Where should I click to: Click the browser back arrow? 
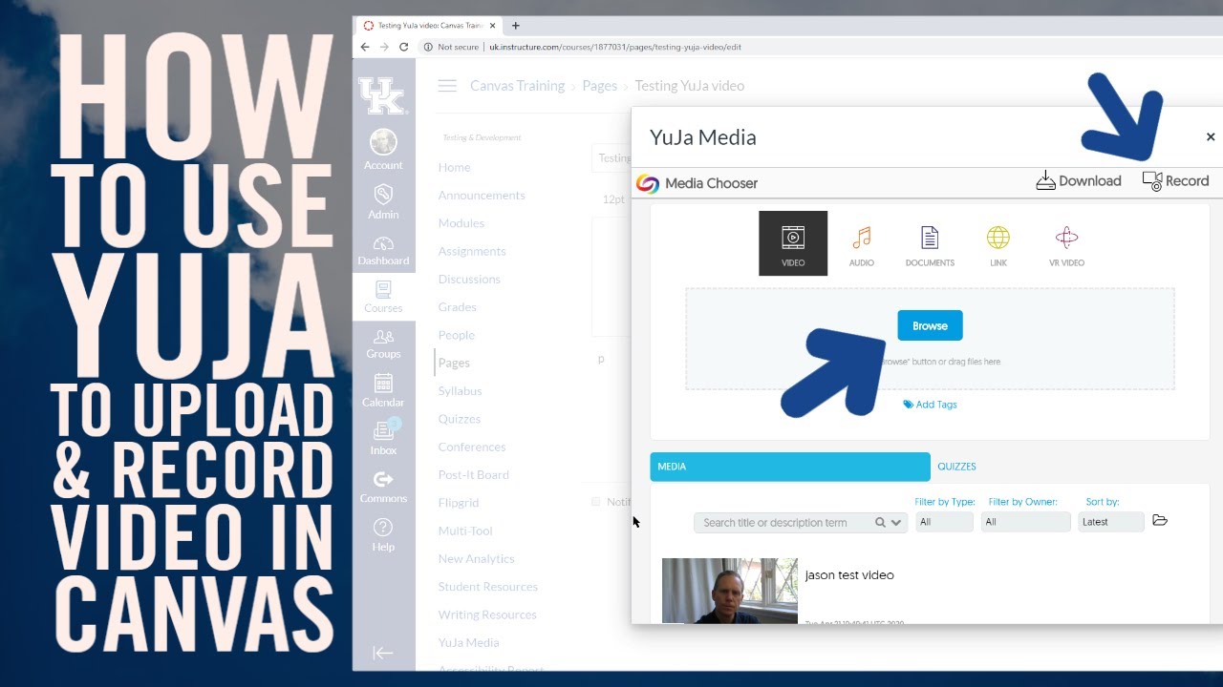click(365, 47)
